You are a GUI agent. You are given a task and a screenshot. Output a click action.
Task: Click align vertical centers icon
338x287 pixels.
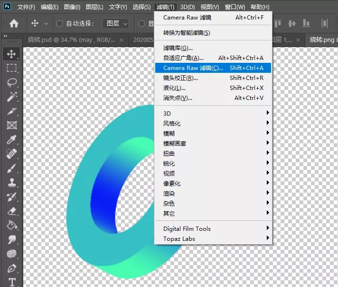(291, 23)
